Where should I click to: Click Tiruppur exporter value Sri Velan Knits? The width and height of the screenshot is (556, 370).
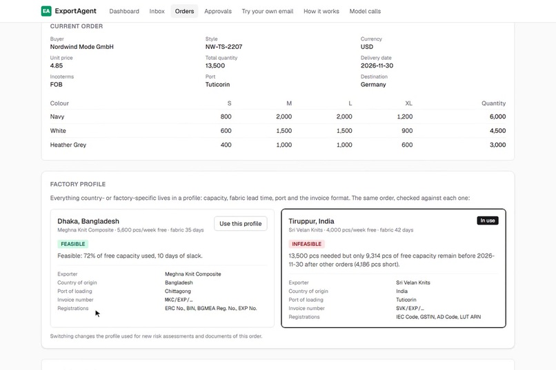413,282
